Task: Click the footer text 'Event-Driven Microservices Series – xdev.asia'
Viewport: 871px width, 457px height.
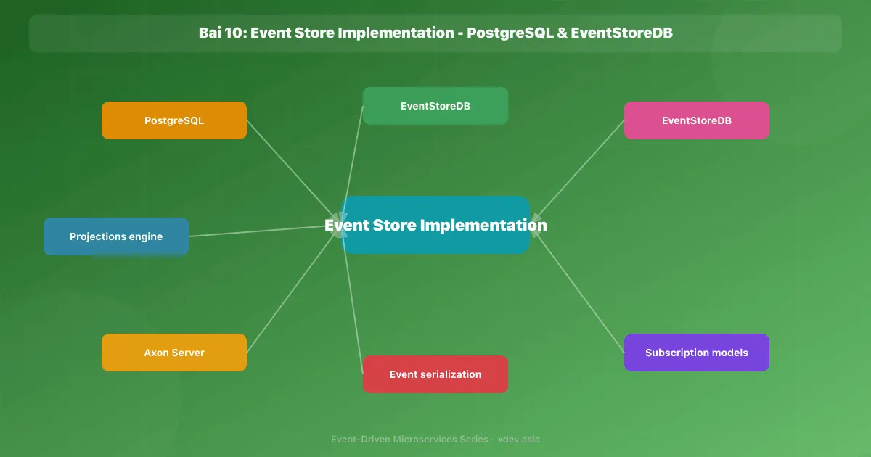Action: tap(435, 440)
